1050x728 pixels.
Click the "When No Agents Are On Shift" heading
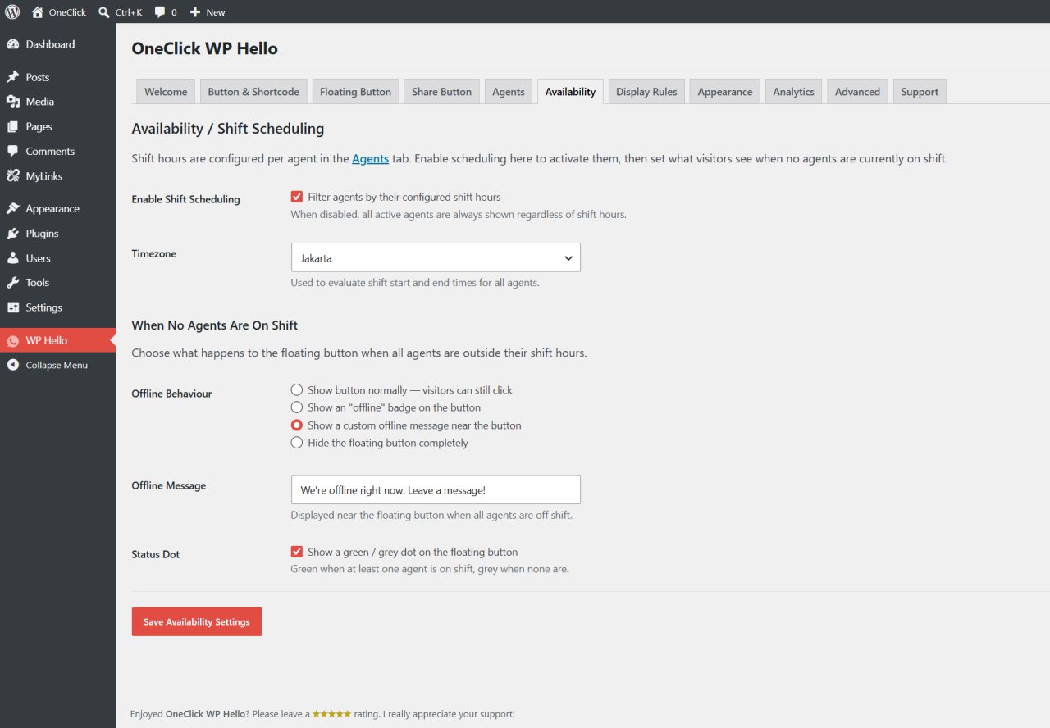click(x=215, y=325)
